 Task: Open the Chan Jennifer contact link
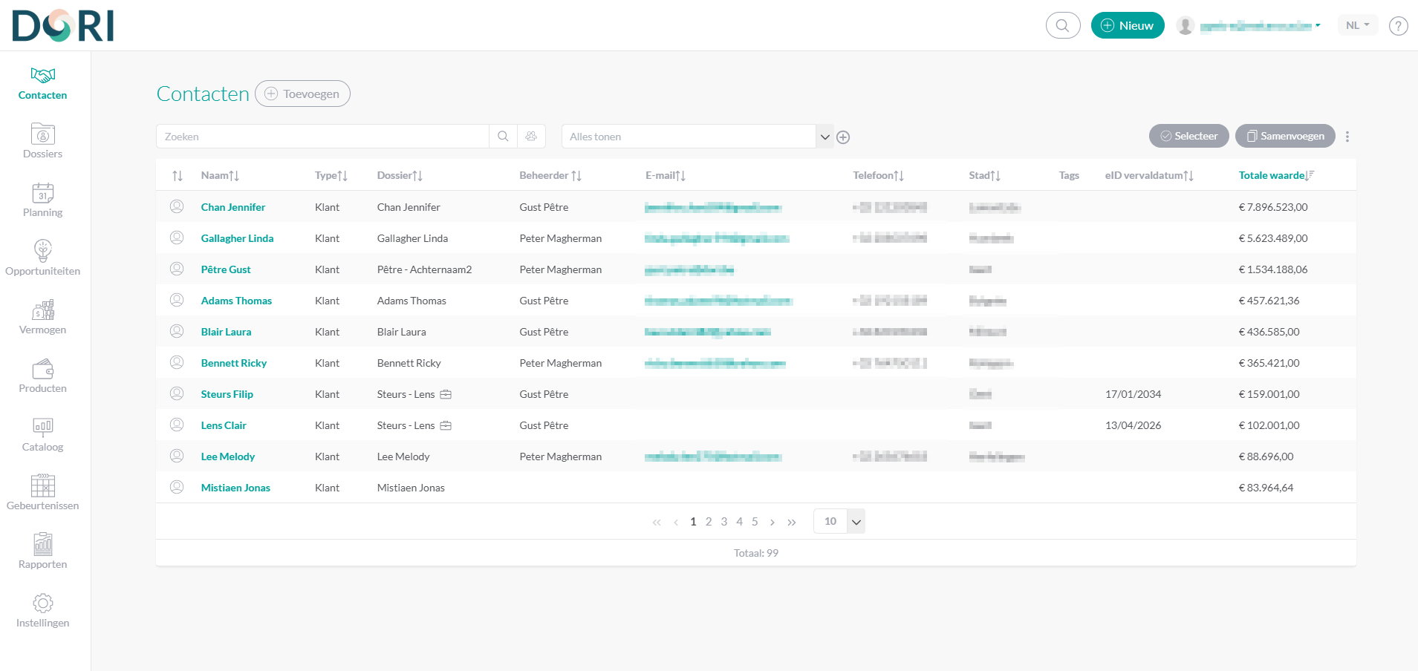click(232, 207)
